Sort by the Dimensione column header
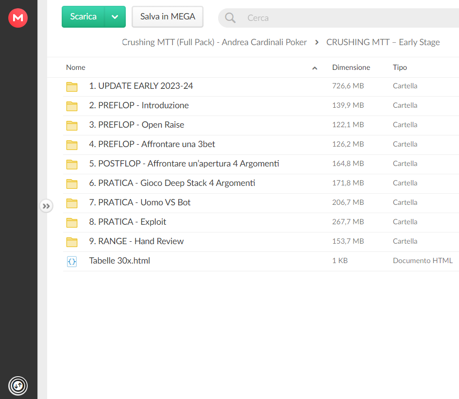 point(351,67)
